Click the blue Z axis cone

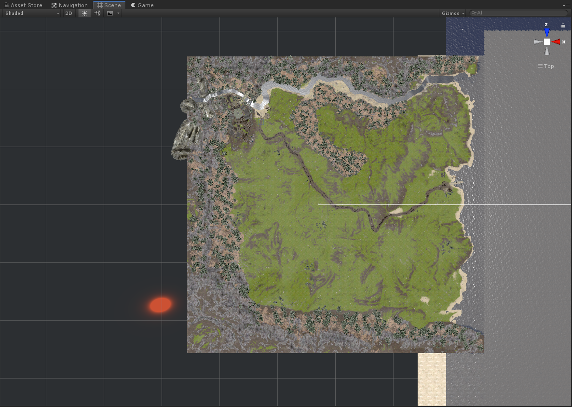546,32
